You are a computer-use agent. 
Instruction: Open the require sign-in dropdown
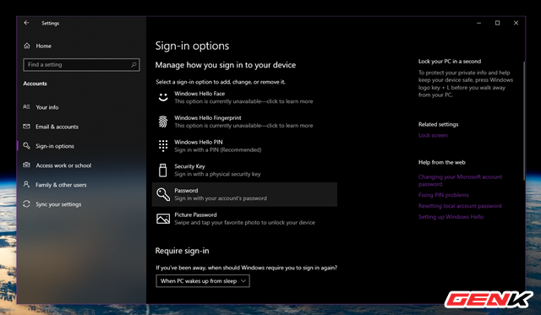203,281
